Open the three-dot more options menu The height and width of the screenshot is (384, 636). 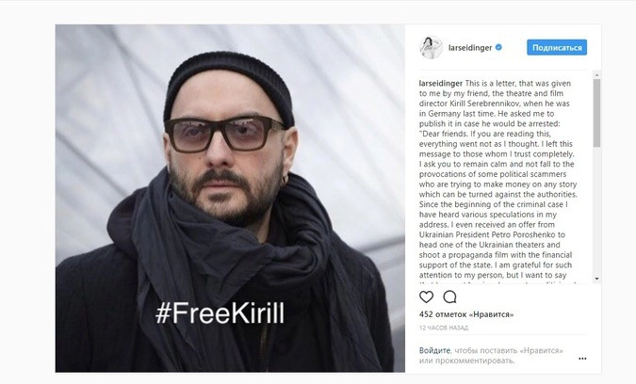(x=582, y=359)
